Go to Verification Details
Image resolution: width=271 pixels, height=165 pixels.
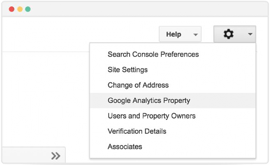[137, 131]
